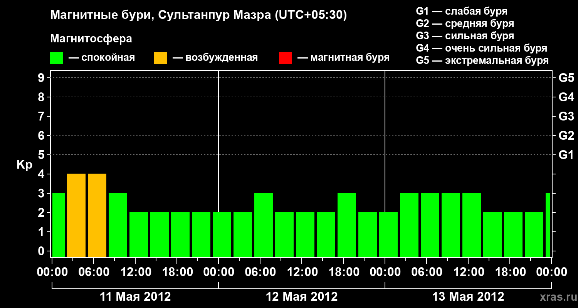Click the narrow first Kp 3 bar starting 11 Мая
578x308 pixels.
pyautogui.click(x=59, y=225)
